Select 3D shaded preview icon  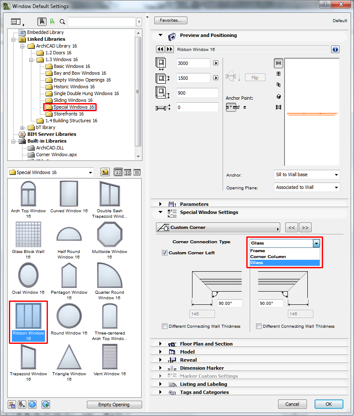[279, 97]
